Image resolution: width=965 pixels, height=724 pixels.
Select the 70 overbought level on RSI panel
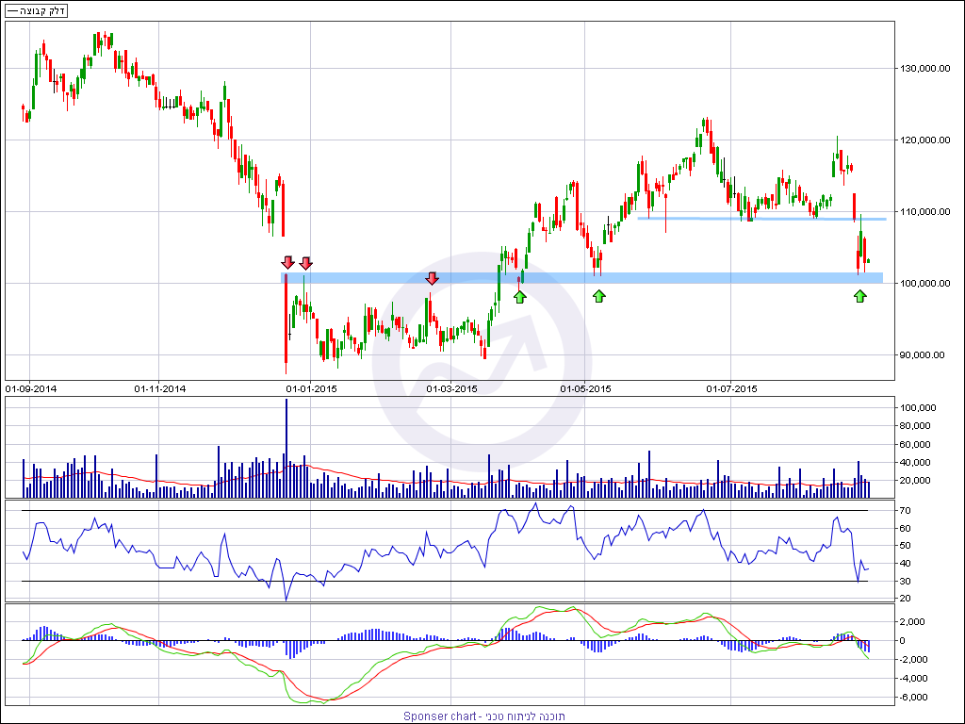(904, 511)
